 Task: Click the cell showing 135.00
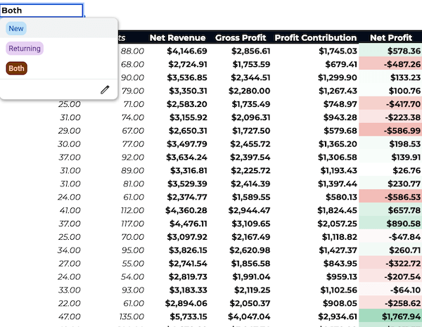[x=130, y=318]
